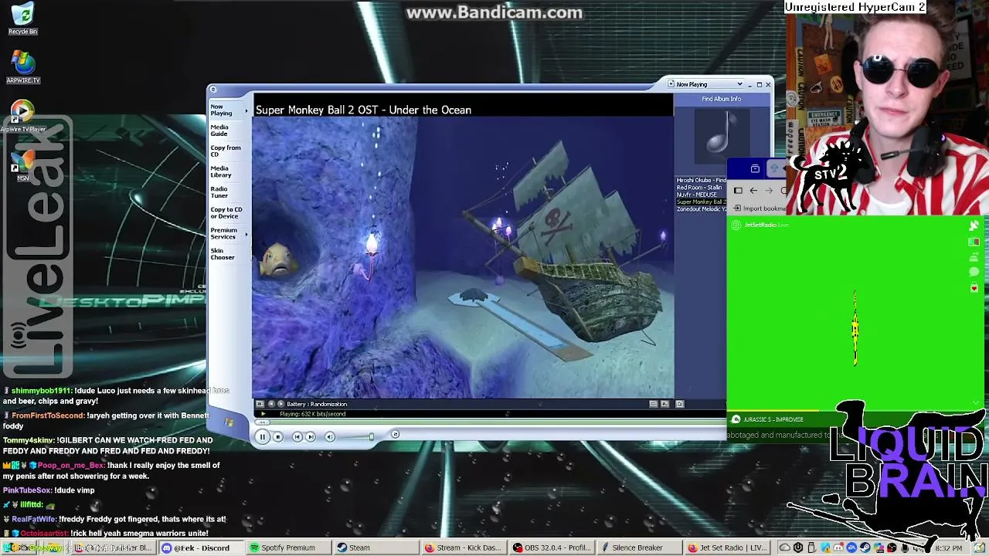Screen dimensions: 989x556
Task: Expand the Premium Services arrow
Action: click(247, 233)
